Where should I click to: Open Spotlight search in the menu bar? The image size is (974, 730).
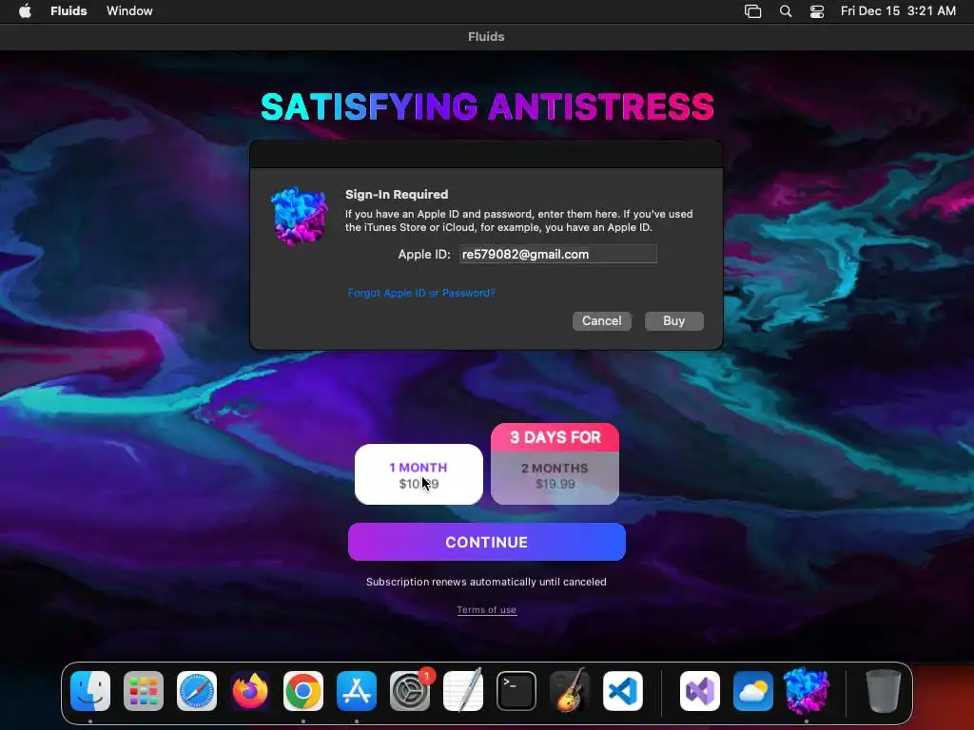[786, 11]
